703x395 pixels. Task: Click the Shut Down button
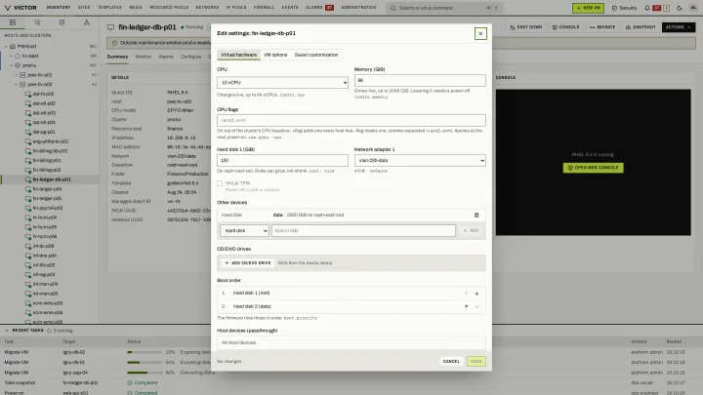[526, 27]
